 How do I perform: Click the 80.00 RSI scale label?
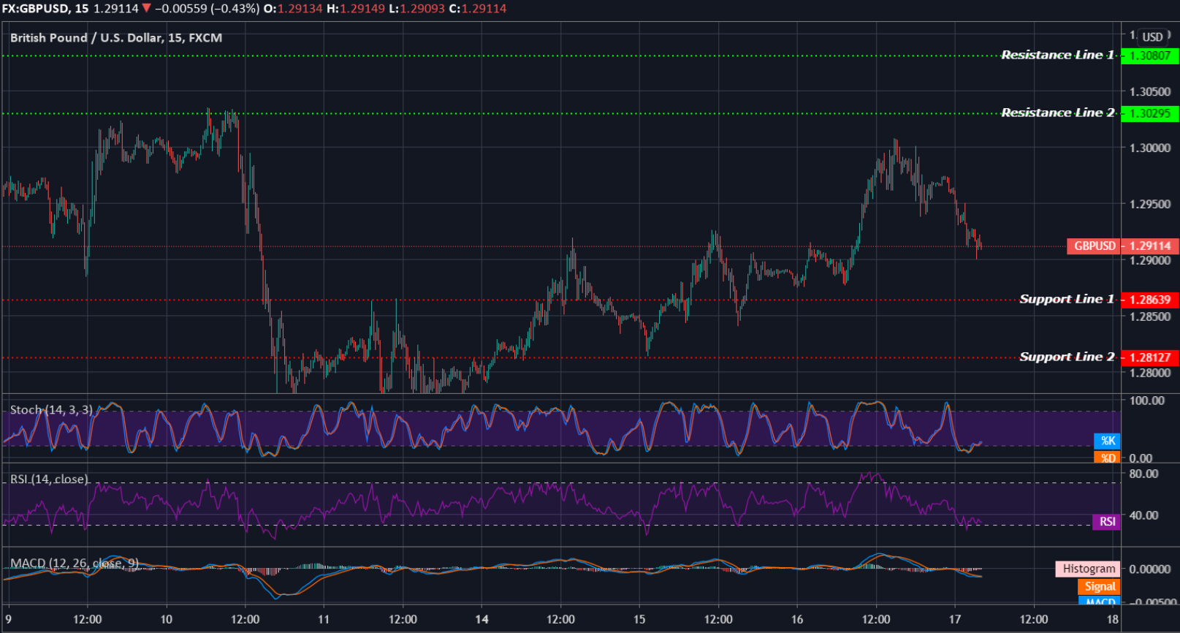[x=1143, y=474]
